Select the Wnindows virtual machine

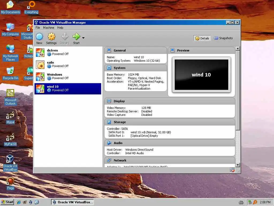click(68, 76)
